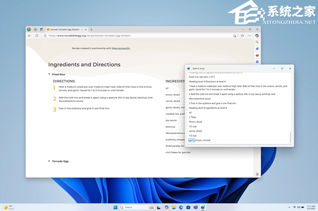Viewport: 318px width, 211px height.
Task: Expand the Tornado Egg section
Action: [49, 161]
